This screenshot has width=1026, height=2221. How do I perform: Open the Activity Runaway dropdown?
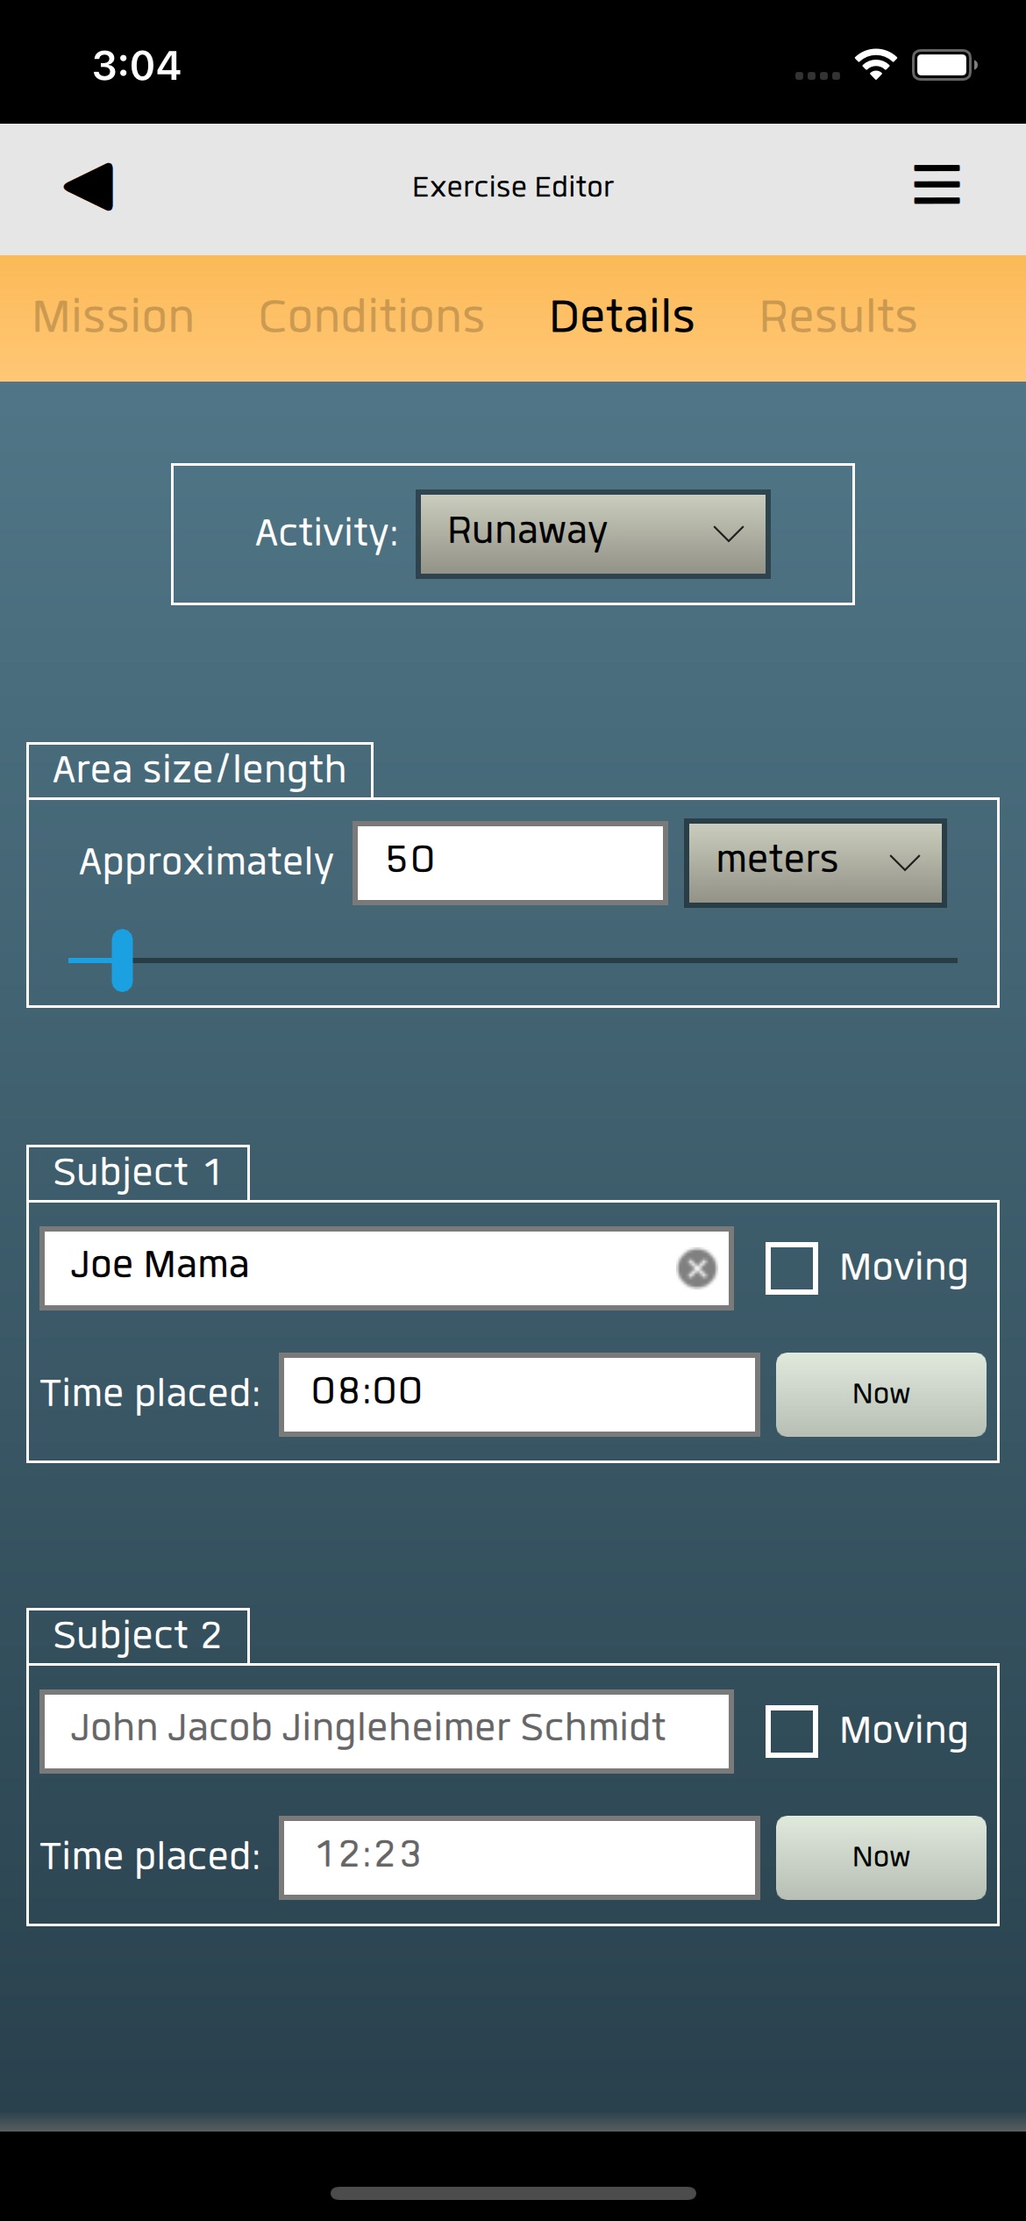(x=593, y=533)
